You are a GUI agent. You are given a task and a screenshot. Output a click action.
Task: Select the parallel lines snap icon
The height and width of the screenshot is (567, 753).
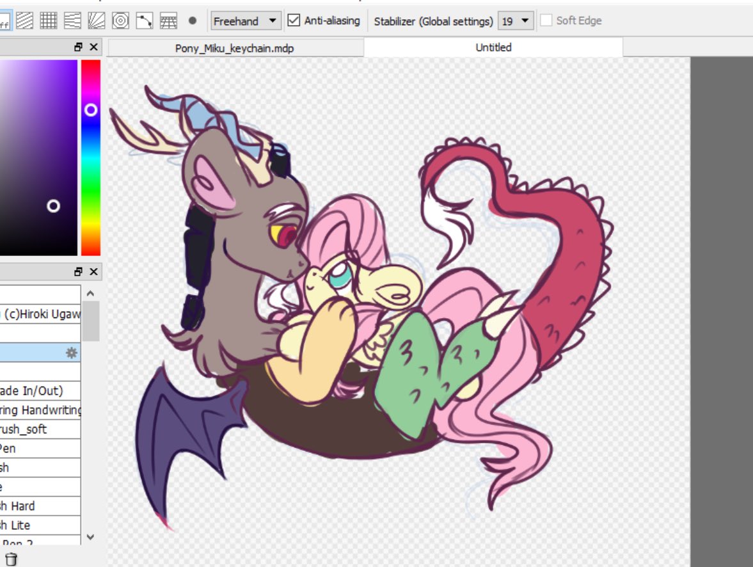25,20
